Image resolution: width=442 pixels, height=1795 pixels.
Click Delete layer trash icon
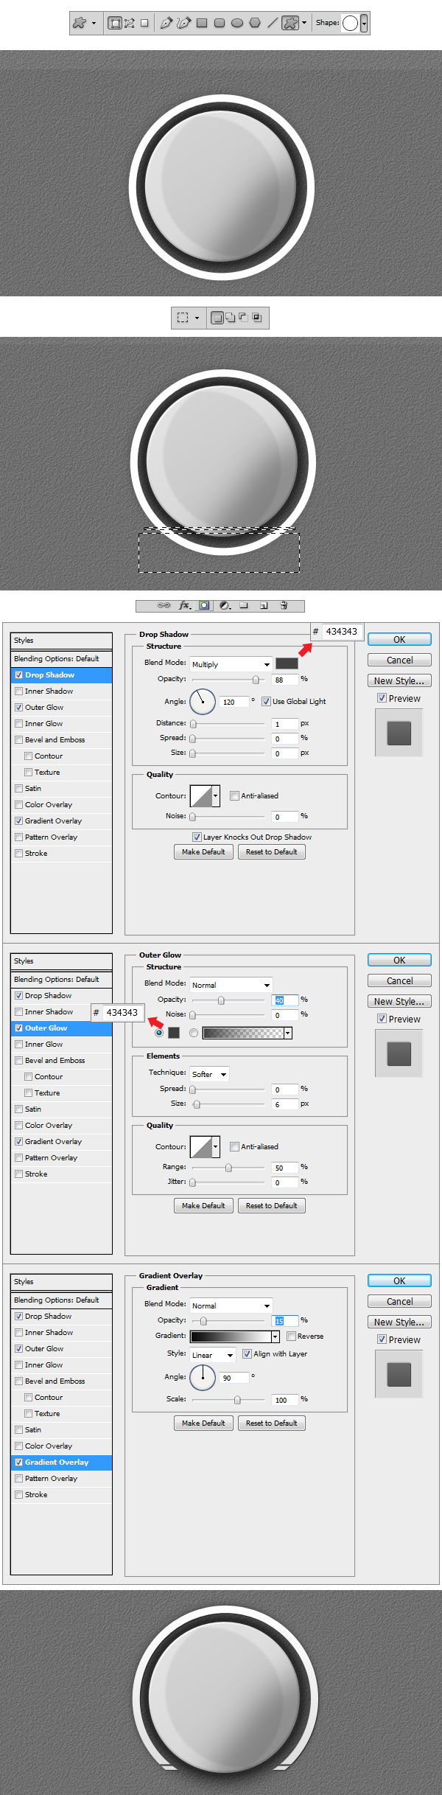pos(284,605)
